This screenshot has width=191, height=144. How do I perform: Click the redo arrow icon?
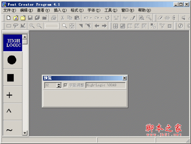[x=97, y=18]
